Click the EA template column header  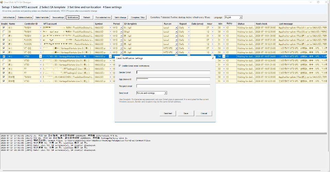(x=143, y=24)
